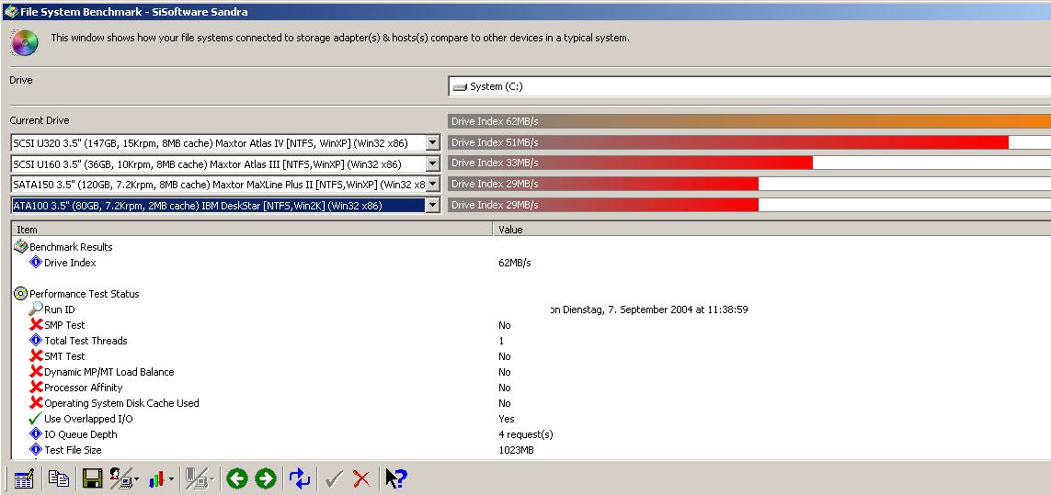Go back with the green left arrow
Viewport: 1051px width, 495px height.
tap(236, 478)
